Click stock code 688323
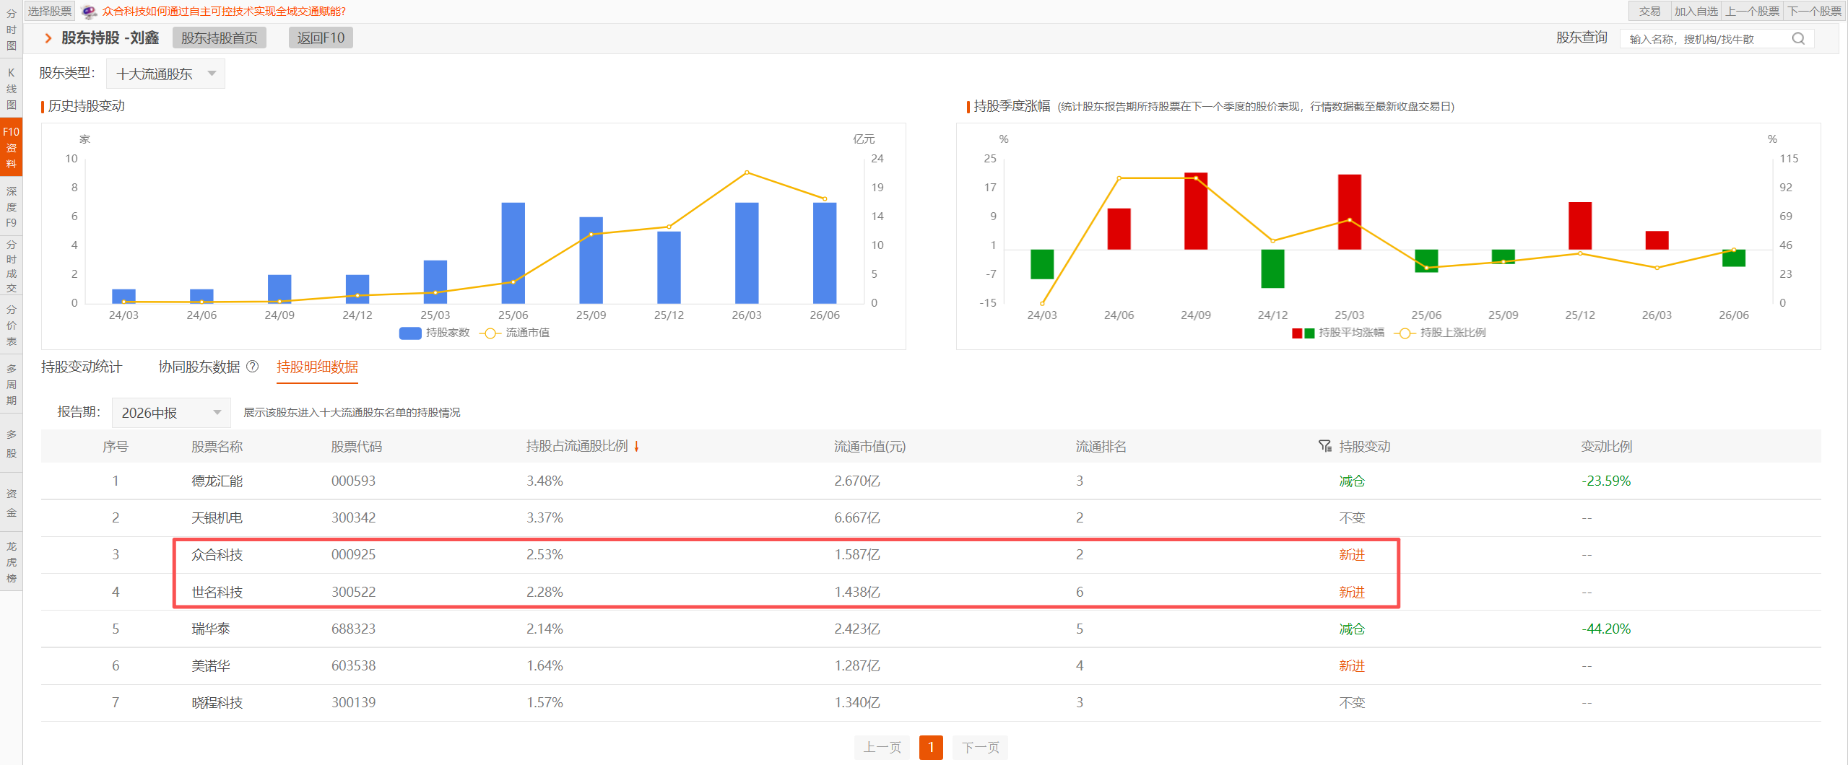Image resolution: width=1848 pixels, height=765 pixels. (354, 629)
